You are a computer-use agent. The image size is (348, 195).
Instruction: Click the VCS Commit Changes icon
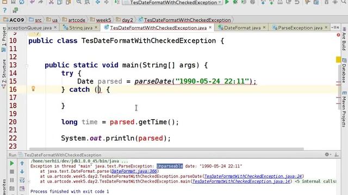pyautogui.click(x=271, y=2)
